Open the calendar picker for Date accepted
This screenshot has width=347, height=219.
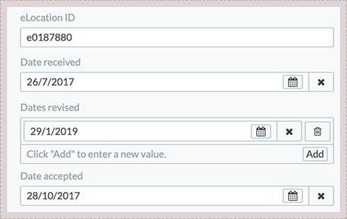(x=293, y=196)
